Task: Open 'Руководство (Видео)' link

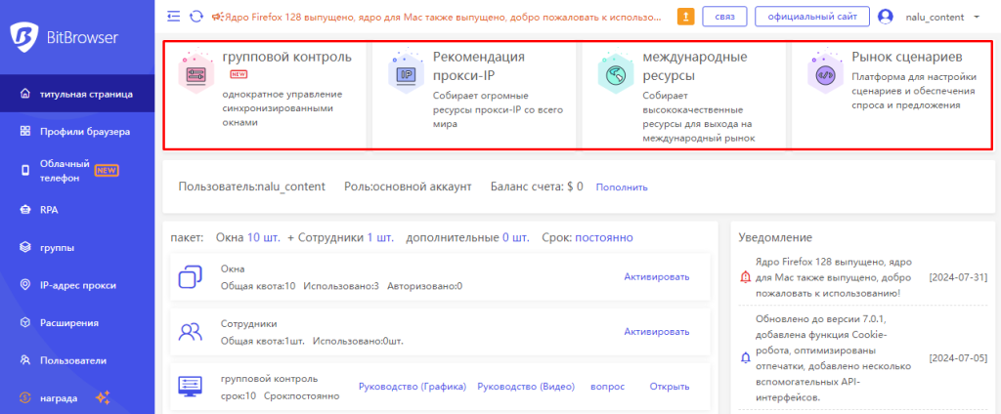Action: 526,387
